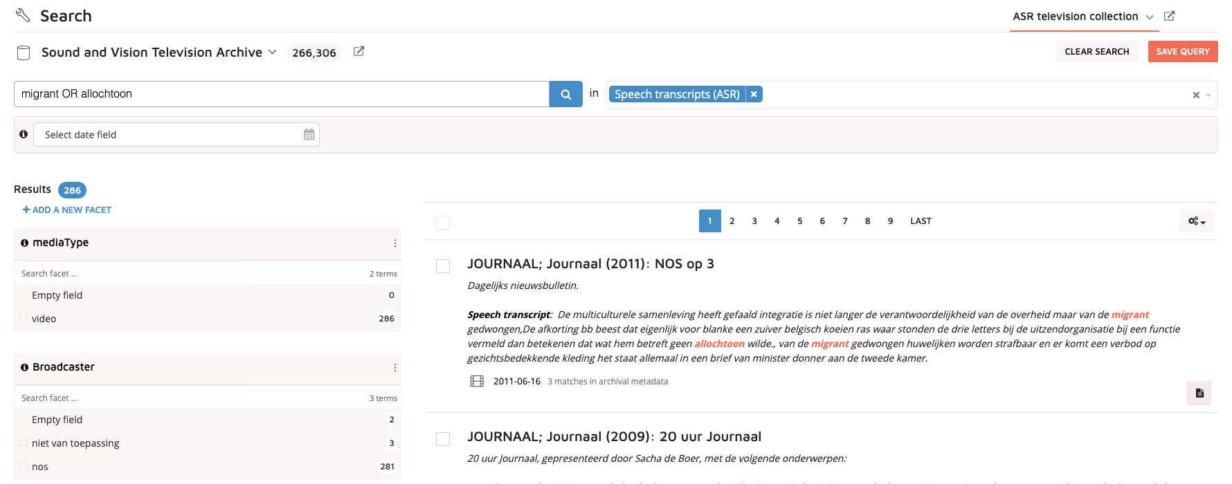Open the Broadcaster facet options menu
Image resolution: width=1232 pixels, height=484 pixels.
395,368
